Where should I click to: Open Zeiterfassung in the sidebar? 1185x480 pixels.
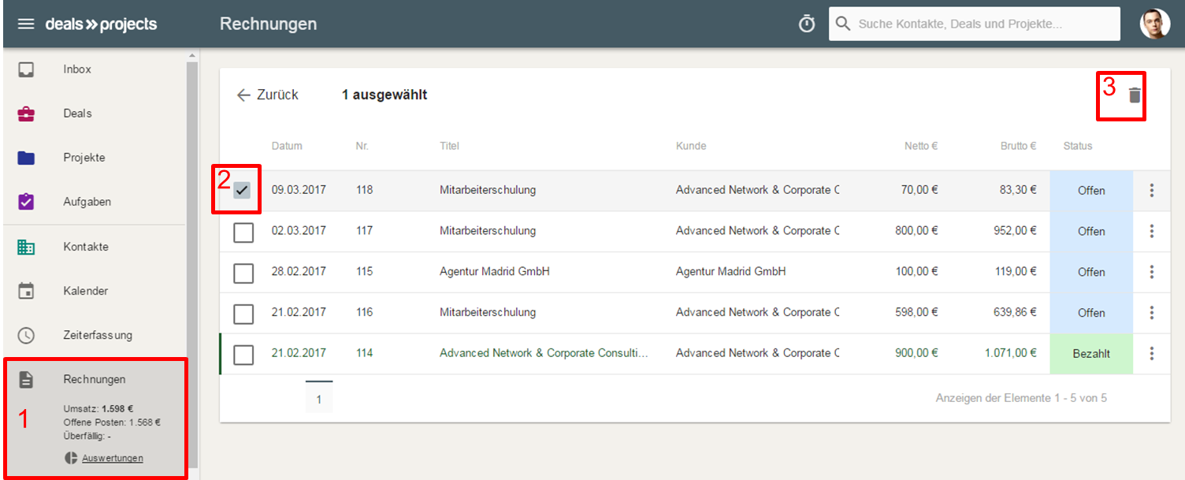click(94, 335)
